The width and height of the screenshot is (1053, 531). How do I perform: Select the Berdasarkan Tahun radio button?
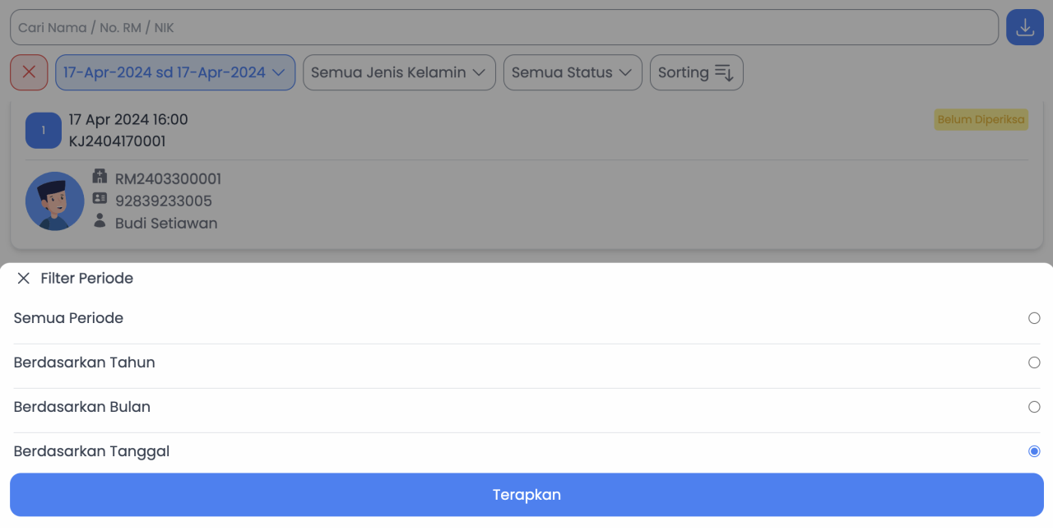tap(1034, 362)
